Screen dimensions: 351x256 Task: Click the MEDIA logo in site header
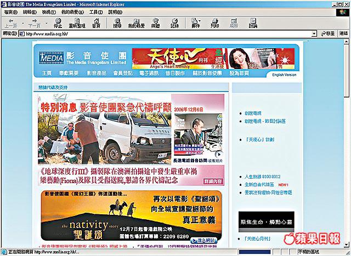click(x=51, y=58)
